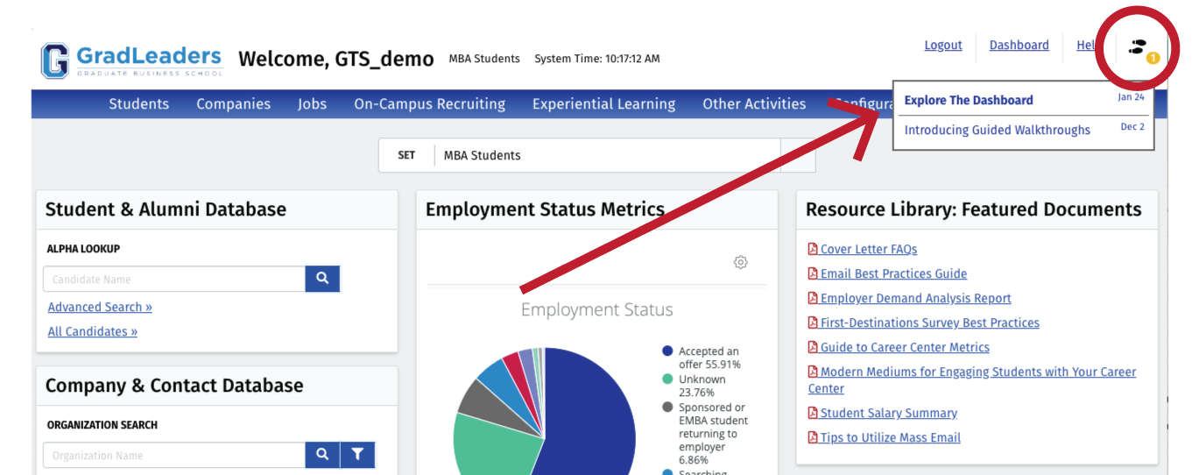
Task: Open Cover Letter FAQs document
Action: point(869,250)
